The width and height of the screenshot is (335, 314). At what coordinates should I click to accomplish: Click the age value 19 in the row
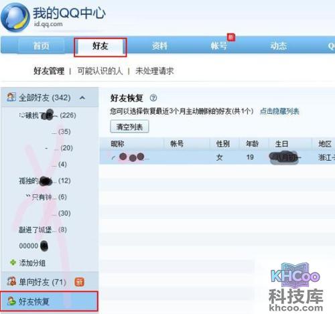[x=250, y=157]
